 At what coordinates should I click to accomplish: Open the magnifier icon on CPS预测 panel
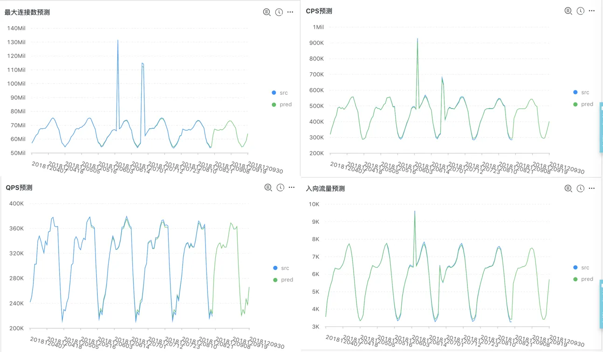[569, 11]
